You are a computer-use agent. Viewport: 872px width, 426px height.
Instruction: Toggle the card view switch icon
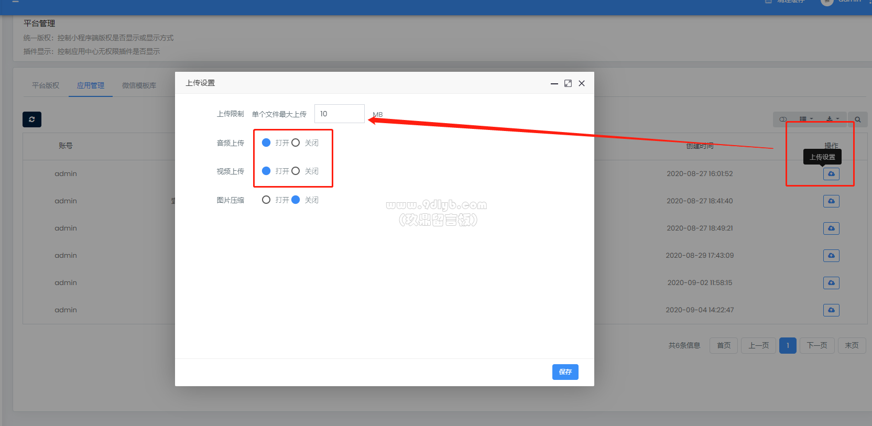point(783,119)
